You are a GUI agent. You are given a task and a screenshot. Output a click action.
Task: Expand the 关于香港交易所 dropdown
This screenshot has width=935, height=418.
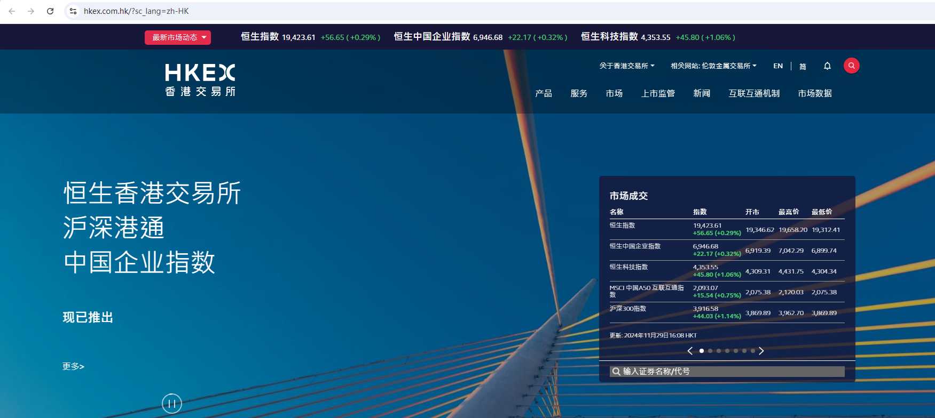626,66
